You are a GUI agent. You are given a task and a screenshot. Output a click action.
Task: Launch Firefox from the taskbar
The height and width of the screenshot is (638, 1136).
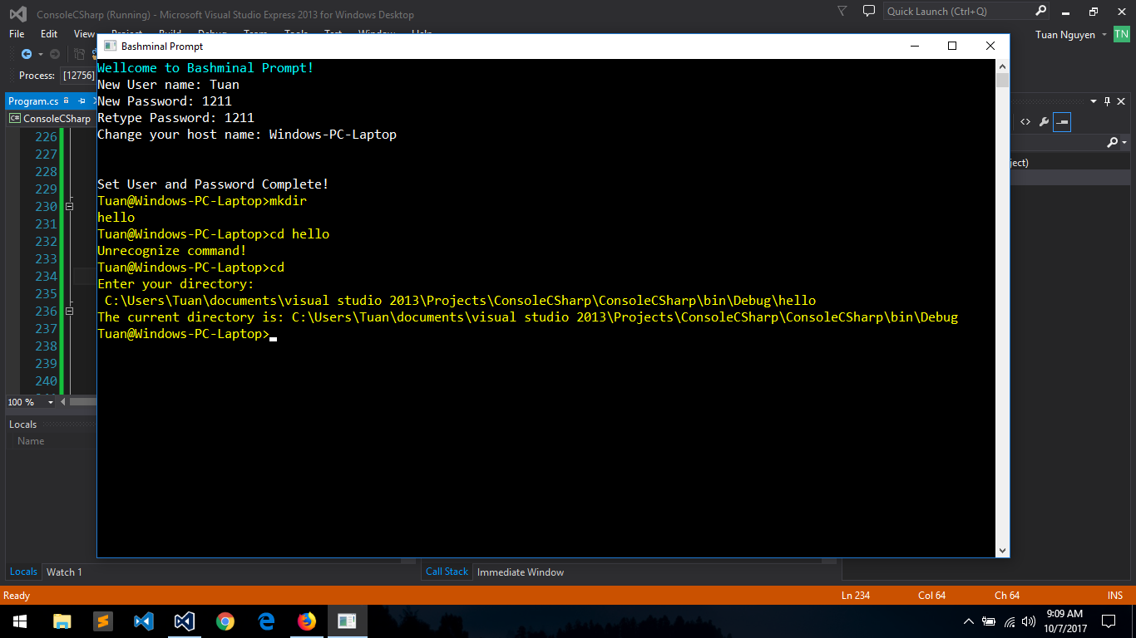coord(307,621)
